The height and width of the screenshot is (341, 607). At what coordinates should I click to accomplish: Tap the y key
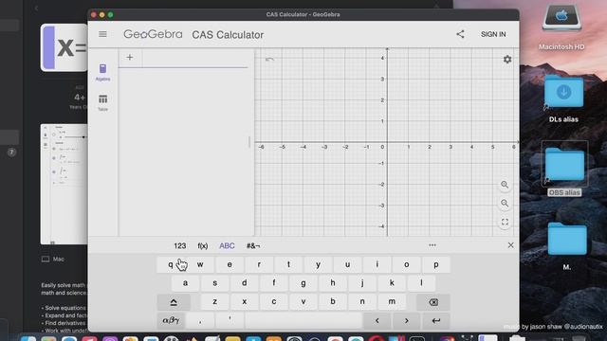click(318, 264)
